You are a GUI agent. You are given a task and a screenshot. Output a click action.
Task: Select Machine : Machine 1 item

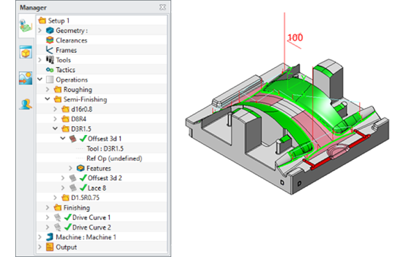86,237
